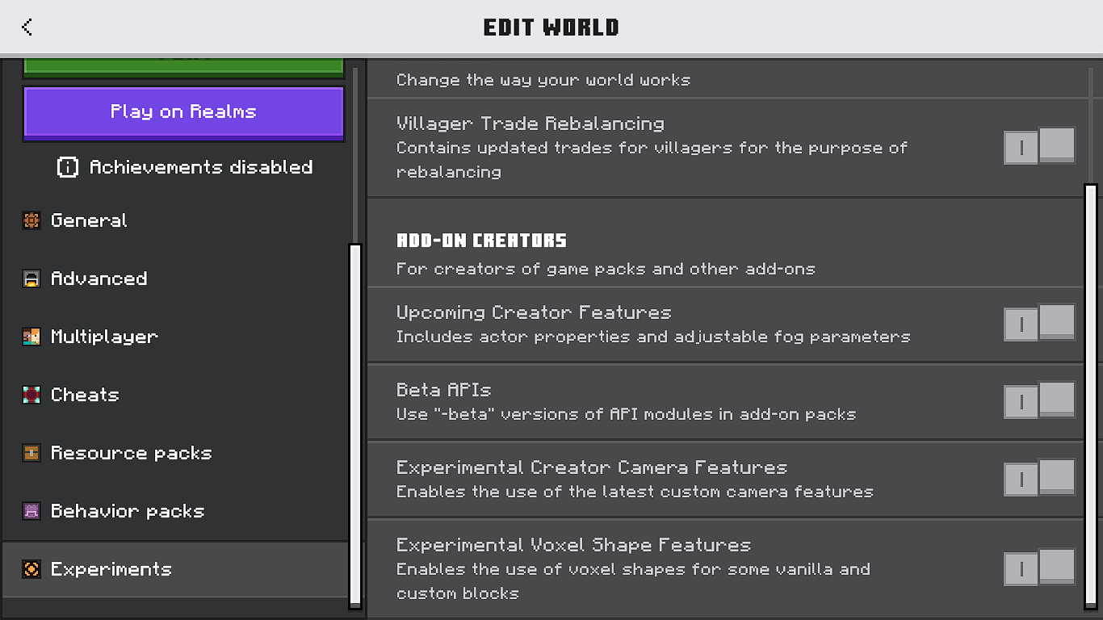Click the Resource packs chest icon
Viewport: 1103px width, 620px height.
click(x=31, y=453)
